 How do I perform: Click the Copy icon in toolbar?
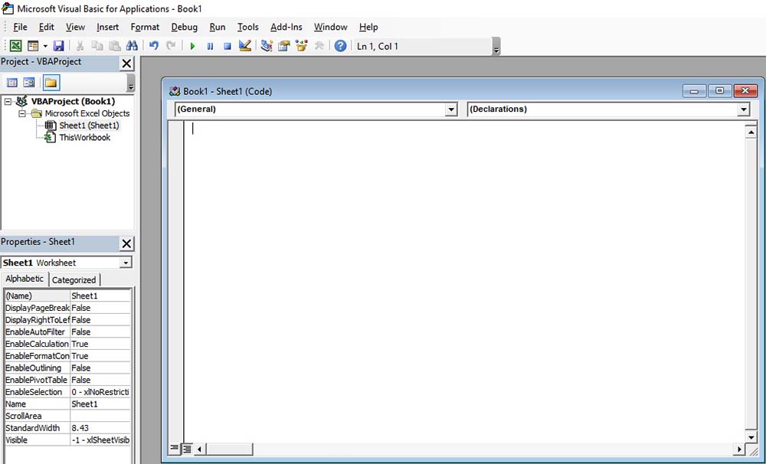97,46
